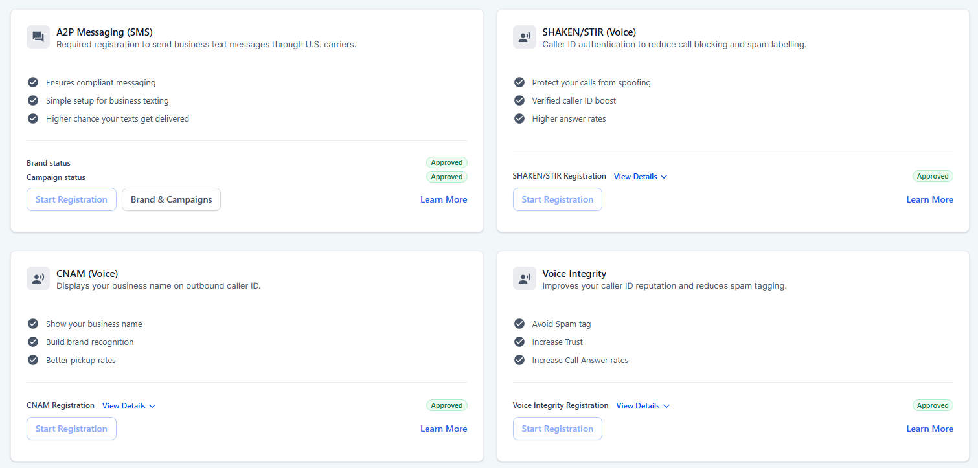Image resolution: width=978 pixels, height=468 pixels.
Task: Click checkmark beside Show your business name
Action: pyautogui.click(x=33, y=324)
